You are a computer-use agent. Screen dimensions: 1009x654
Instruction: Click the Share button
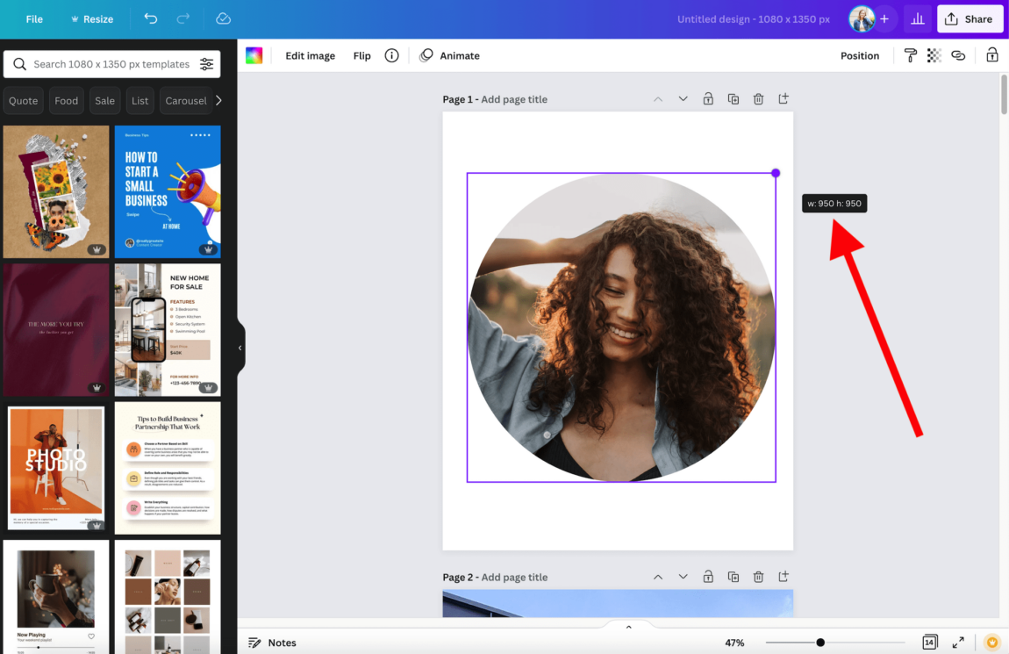[970, 18]
